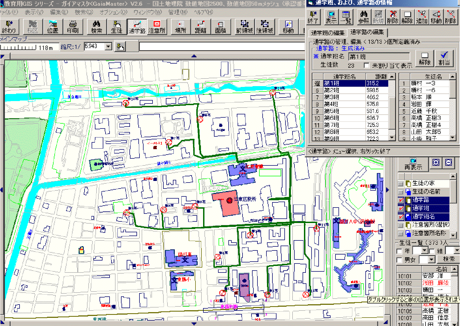Click right arrow at map edge

pos(387,190)
